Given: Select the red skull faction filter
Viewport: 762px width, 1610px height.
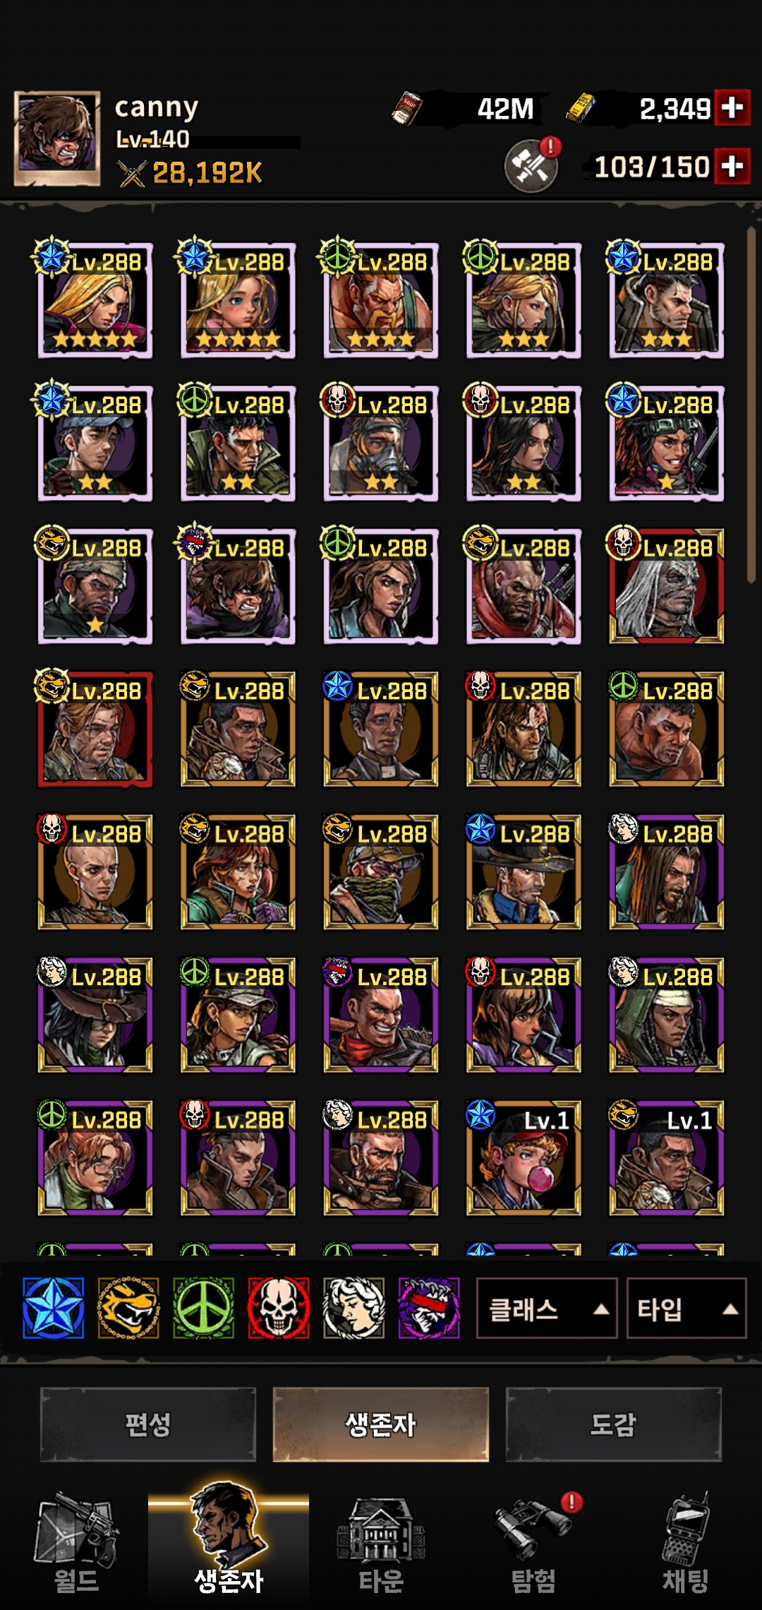Looking at the screenshot, I should (279, 1308).
